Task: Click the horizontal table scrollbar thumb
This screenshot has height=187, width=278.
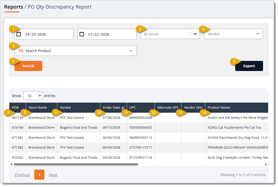Action: [x=76, y=164]
